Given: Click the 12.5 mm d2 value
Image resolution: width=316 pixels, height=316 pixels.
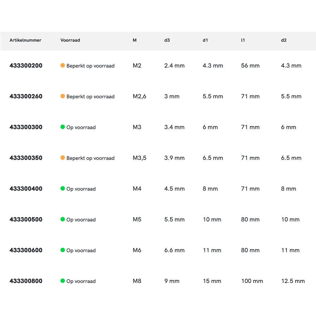Looking at the screenshot, I should 293,281.
